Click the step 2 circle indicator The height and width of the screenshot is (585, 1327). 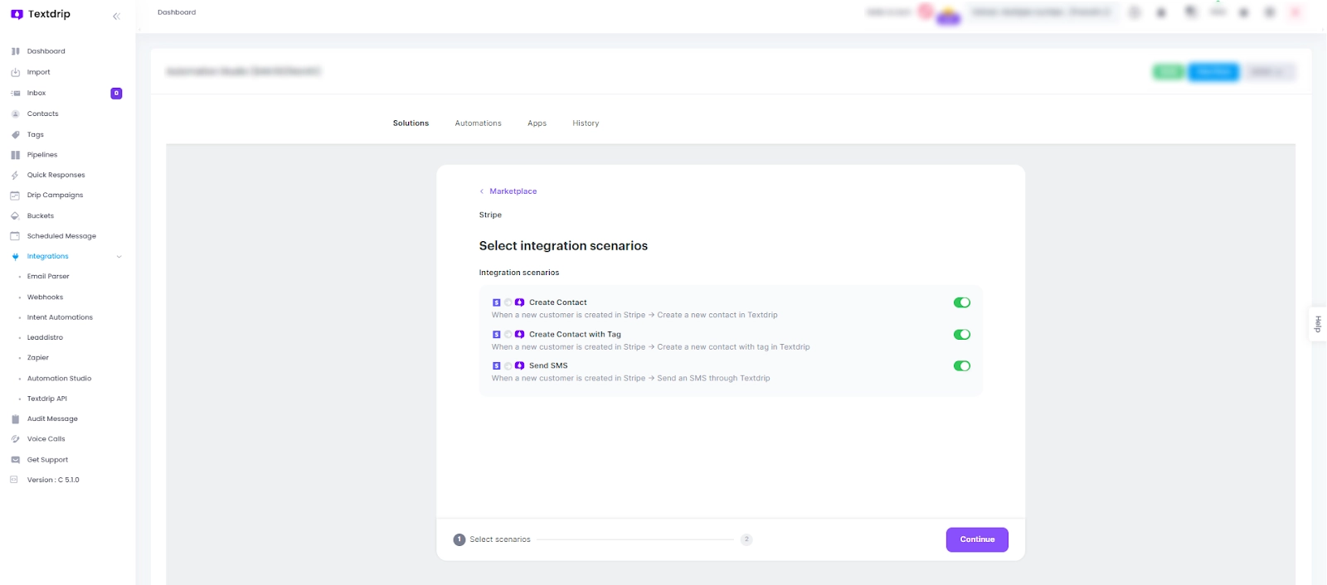(746, 539)
